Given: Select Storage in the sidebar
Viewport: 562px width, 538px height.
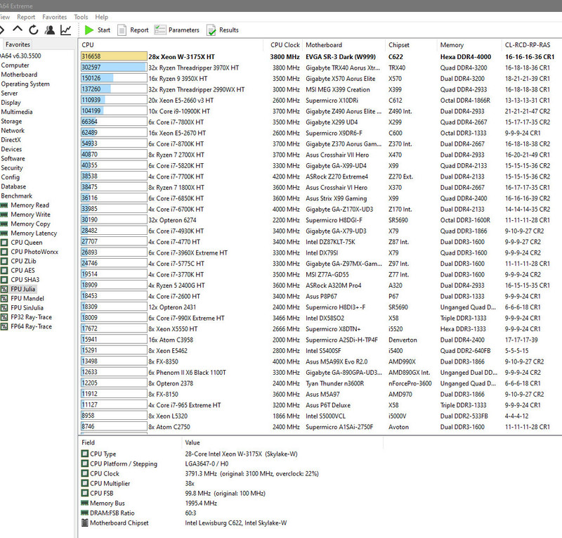Looking at the screenshot, I should coord(11,121).
